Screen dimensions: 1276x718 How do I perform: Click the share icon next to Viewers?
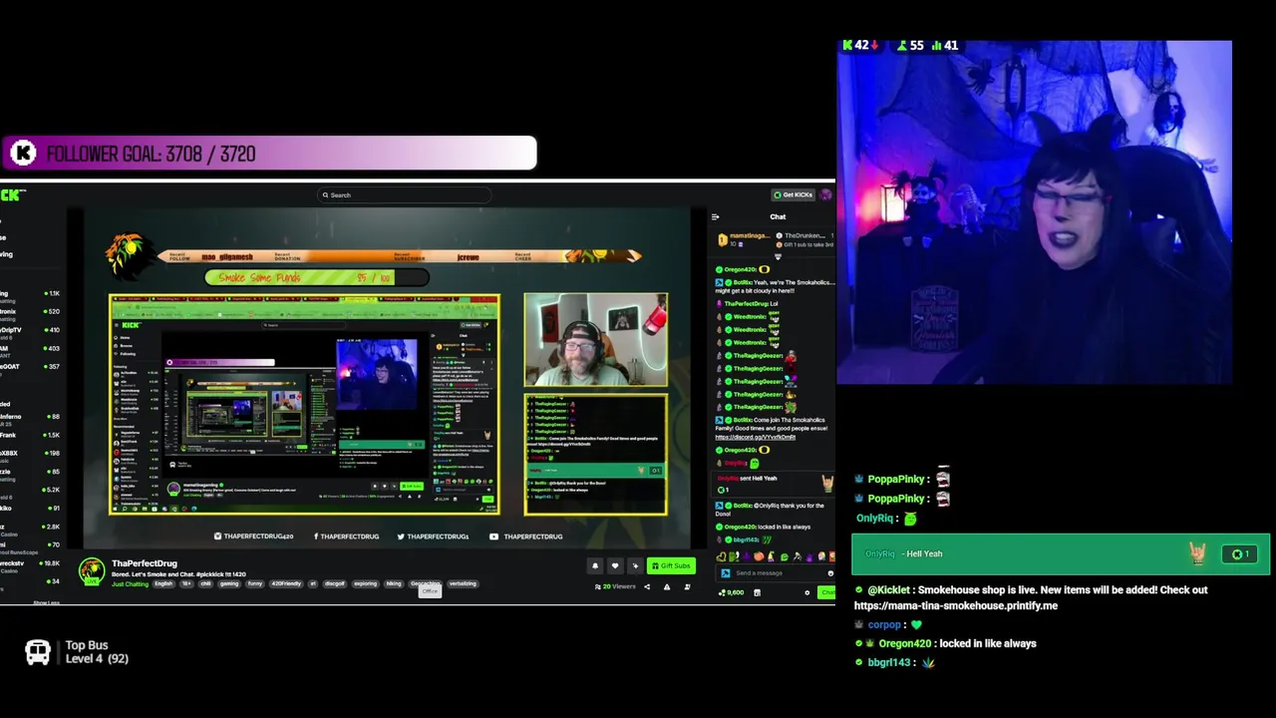pos(646,586)
